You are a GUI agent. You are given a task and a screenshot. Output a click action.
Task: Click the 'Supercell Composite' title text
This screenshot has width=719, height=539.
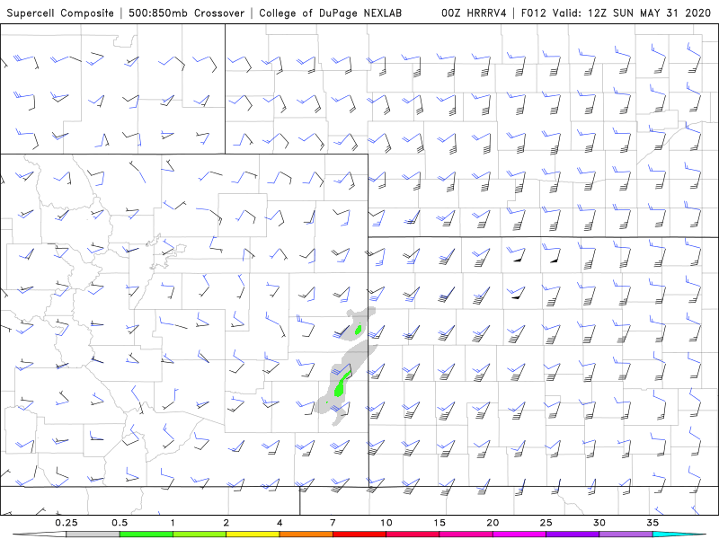pos(60,13)
